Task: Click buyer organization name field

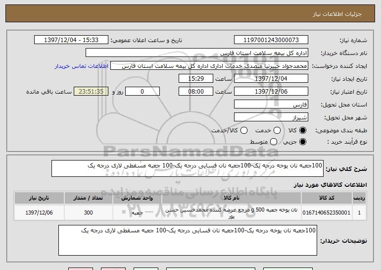Action: [x=197, y=53]
